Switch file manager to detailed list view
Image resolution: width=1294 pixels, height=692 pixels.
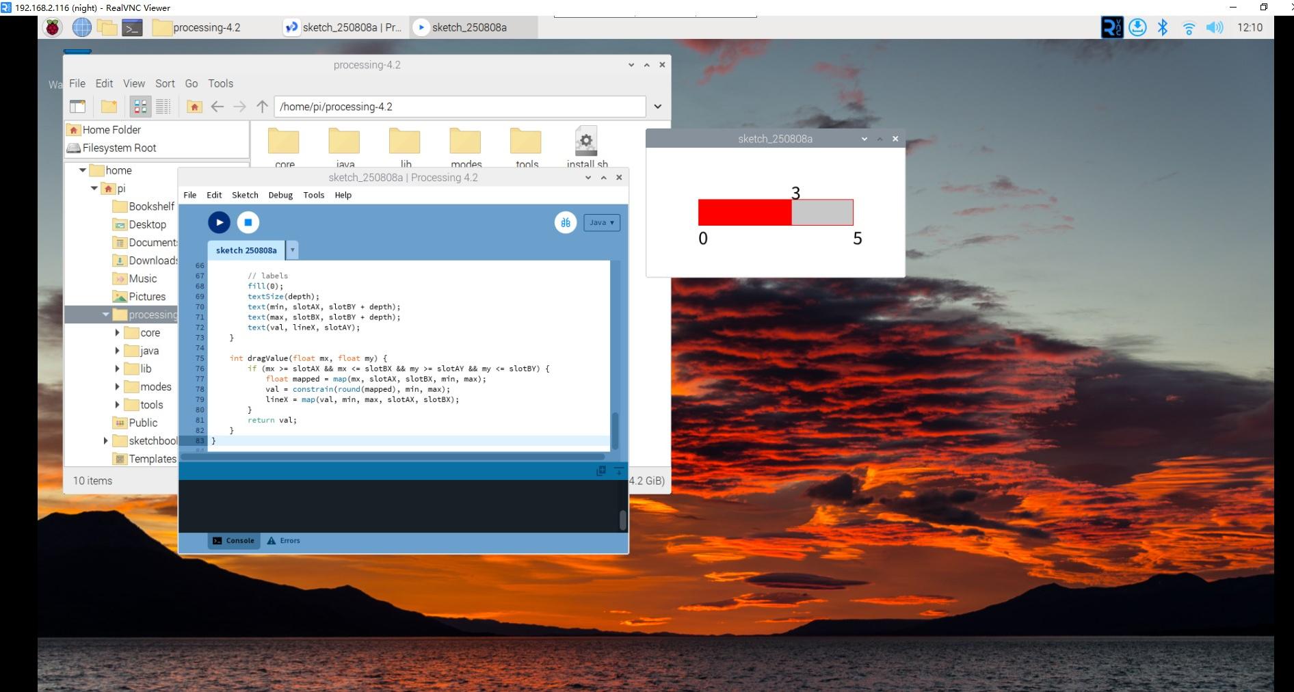(163, 107)
